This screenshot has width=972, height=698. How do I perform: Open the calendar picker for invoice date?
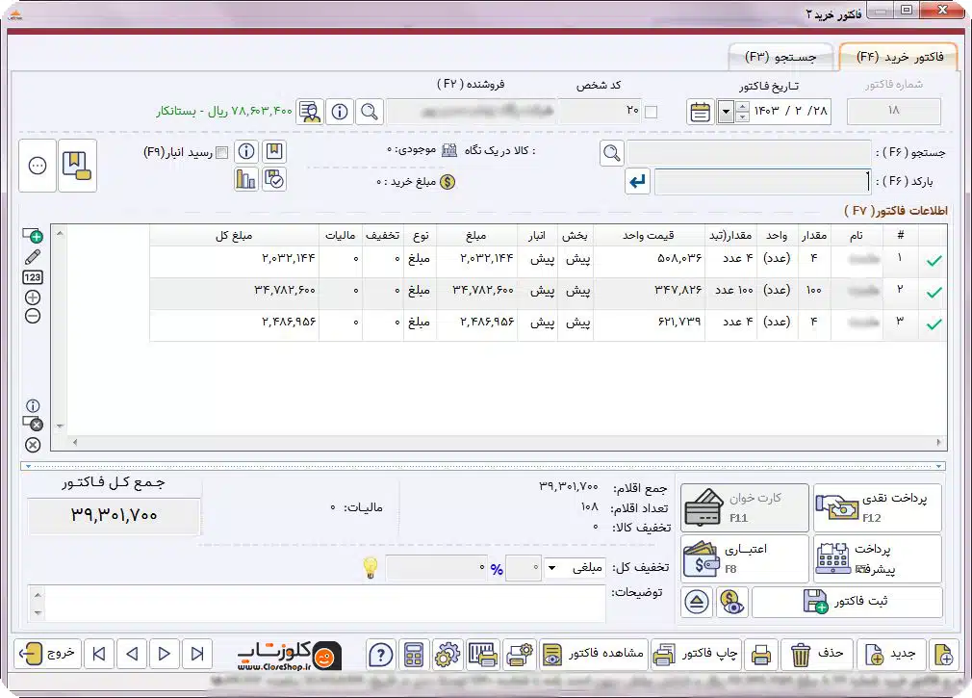pos(700,113)
